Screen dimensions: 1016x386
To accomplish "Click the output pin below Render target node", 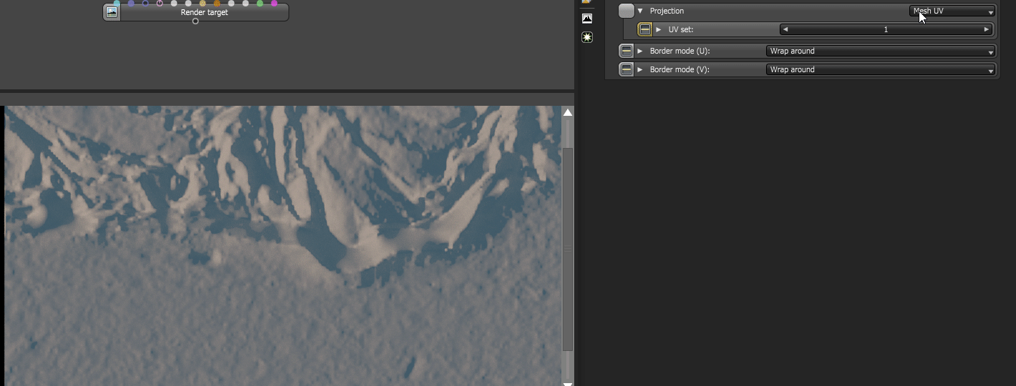I will [x=195, y=21].
